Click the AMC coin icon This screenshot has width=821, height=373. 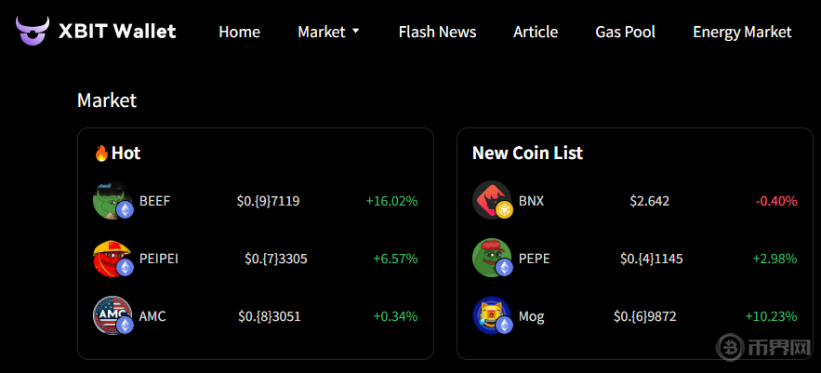113,316
